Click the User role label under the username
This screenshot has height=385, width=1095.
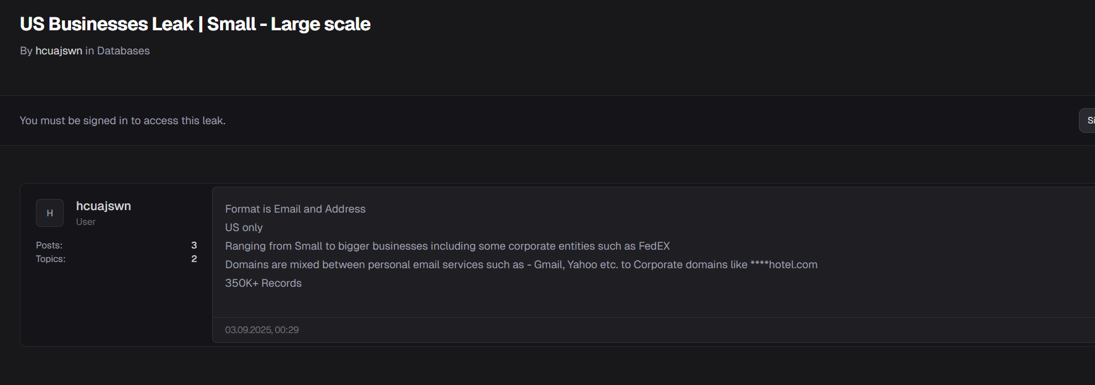coord(86,222)
